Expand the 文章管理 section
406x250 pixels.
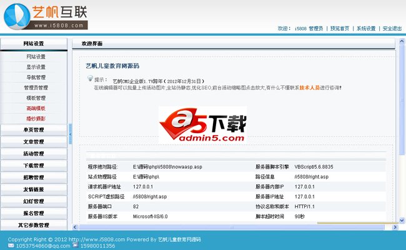(34, 142)
